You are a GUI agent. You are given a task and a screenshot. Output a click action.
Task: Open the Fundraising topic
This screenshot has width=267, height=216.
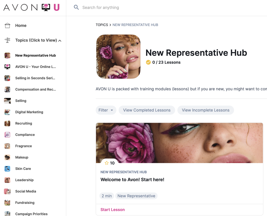pyautogui.click(x=25, y=202)
